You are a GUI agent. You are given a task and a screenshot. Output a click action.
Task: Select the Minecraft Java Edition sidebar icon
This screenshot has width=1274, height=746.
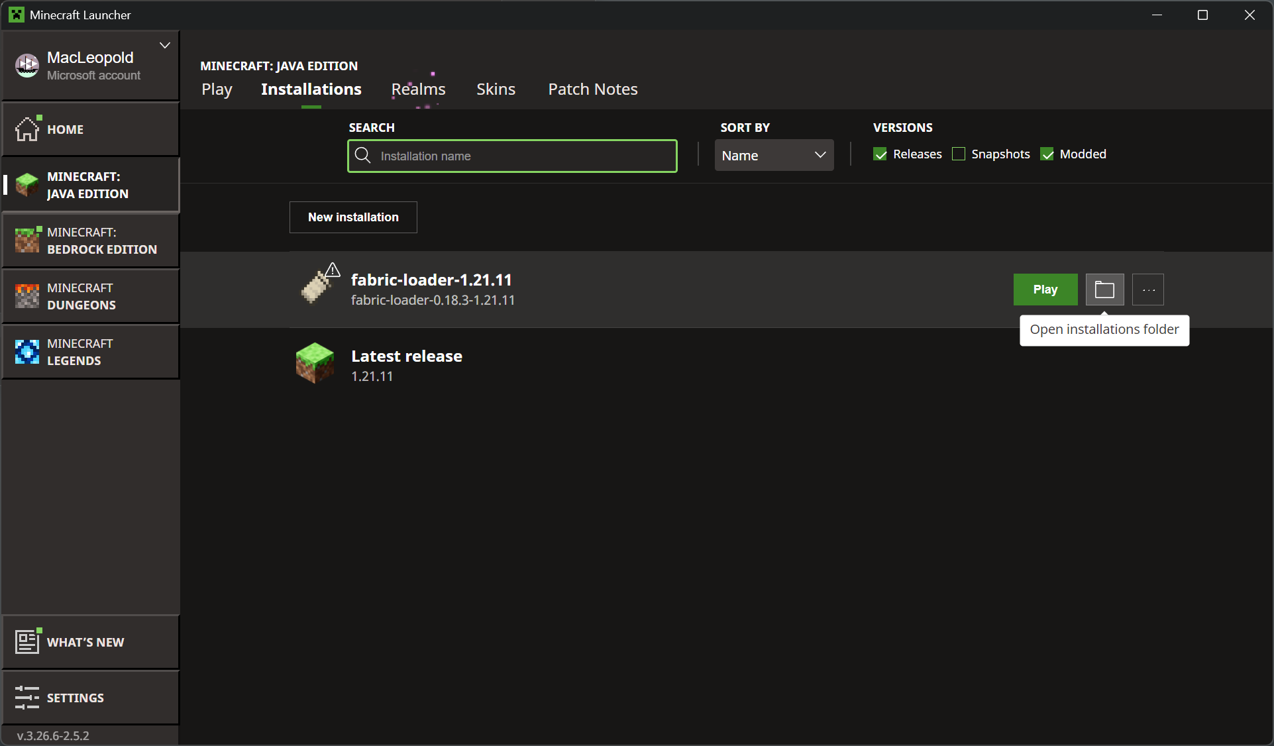27,185
